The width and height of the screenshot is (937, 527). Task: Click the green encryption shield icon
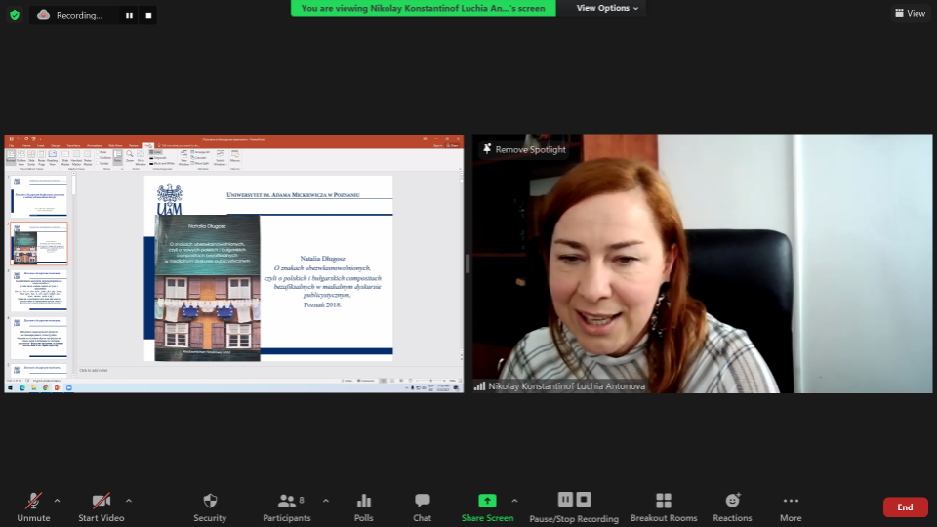[15, 15]
